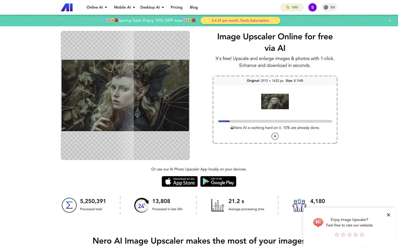The width and height of the screenshot is (398, 249).
Task: Click the before-after preview image
Action: pos(125,95)
